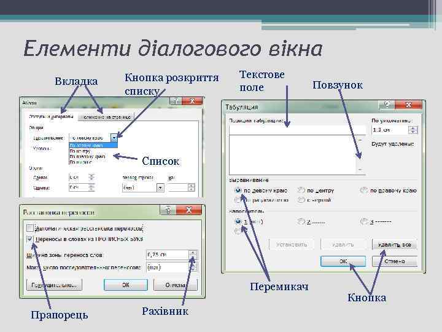442x332 pixels.
Task: Select по правому краю radio button
Action: click(x=364, y=191)
